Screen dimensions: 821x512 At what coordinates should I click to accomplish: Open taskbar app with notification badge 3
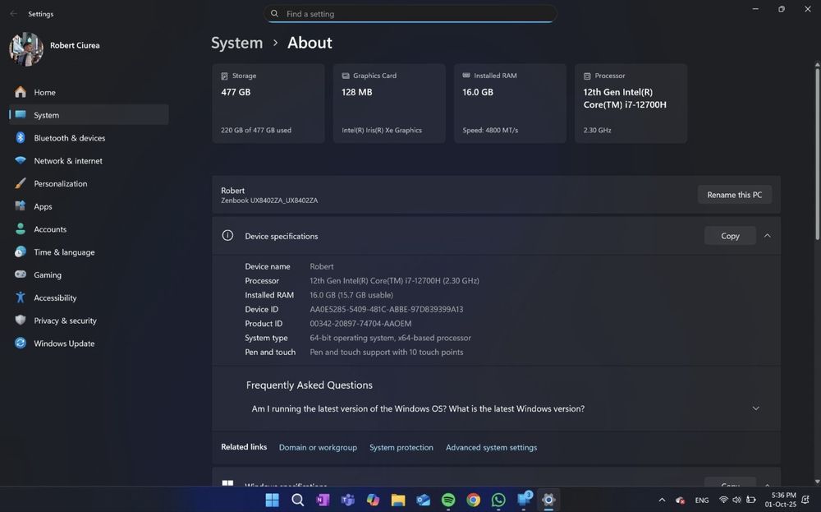point(524,499)
